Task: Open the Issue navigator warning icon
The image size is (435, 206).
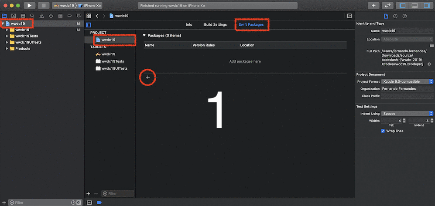Action: pos(41,16)
